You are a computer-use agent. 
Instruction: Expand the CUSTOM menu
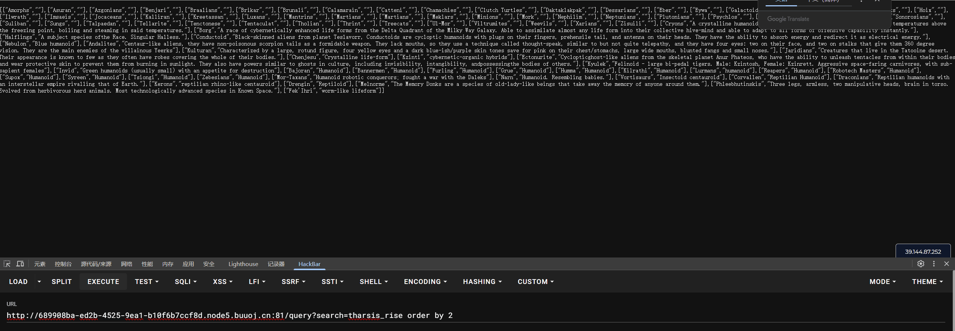pyautogui.click(x=536, y=282)
